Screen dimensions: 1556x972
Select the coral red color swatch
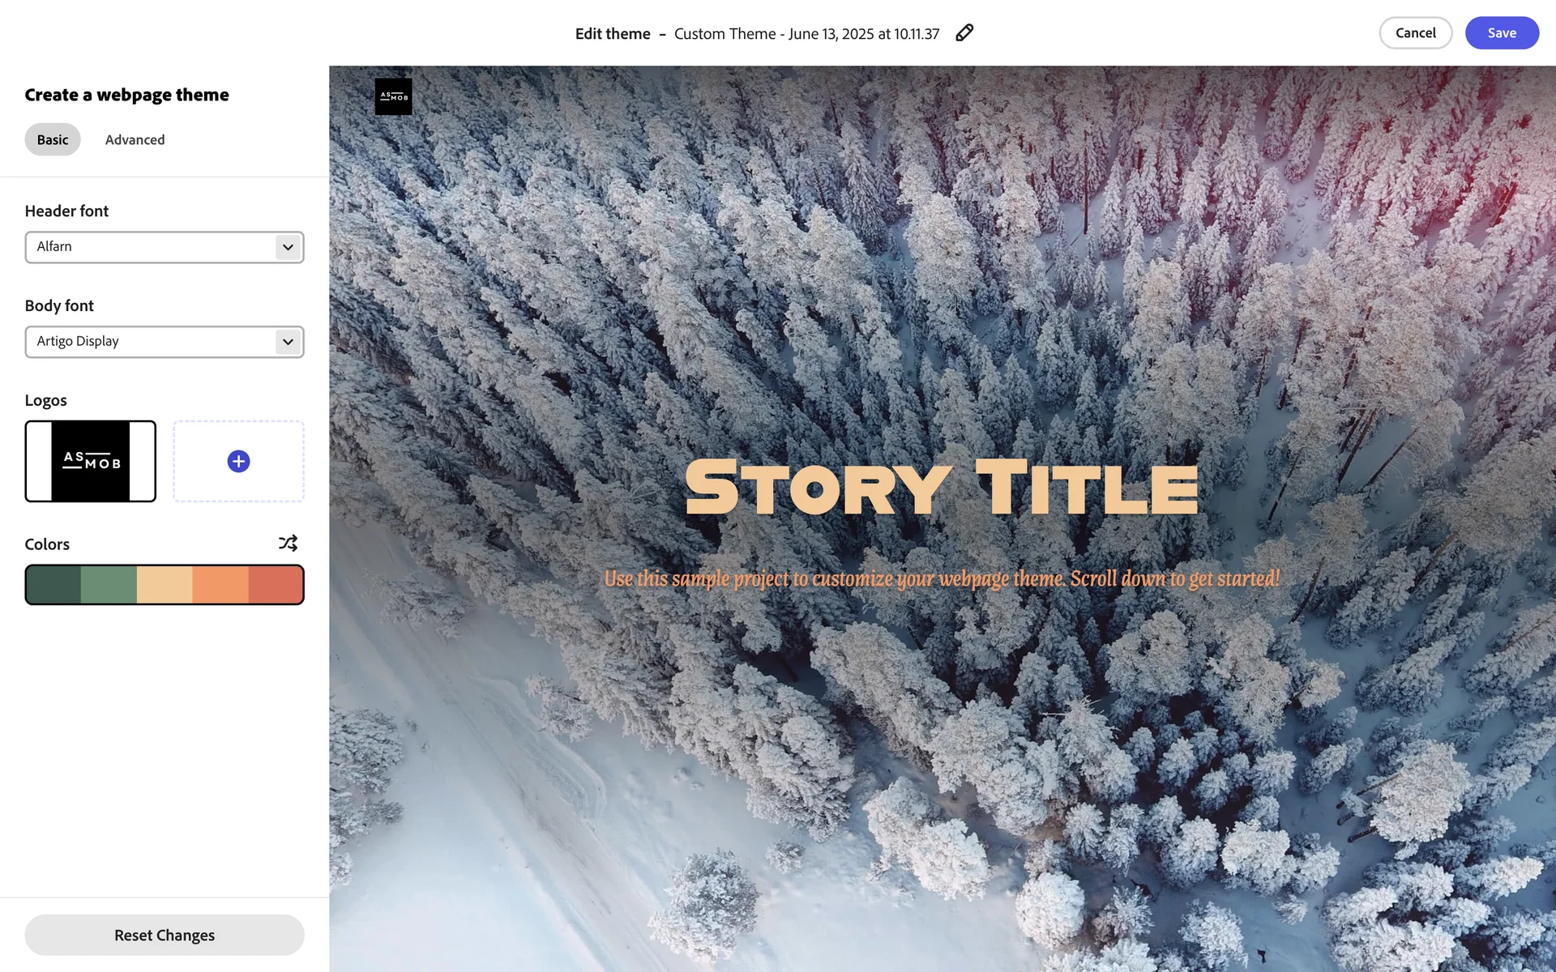tap(276, 585)
